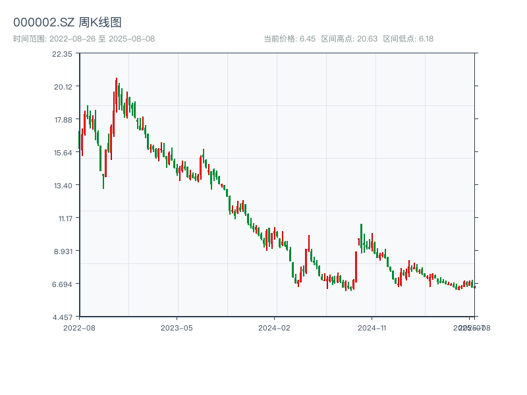The image size is (527, 395).
Task: Click the 当前价格 6.45 label
Action: coord(289,39)
